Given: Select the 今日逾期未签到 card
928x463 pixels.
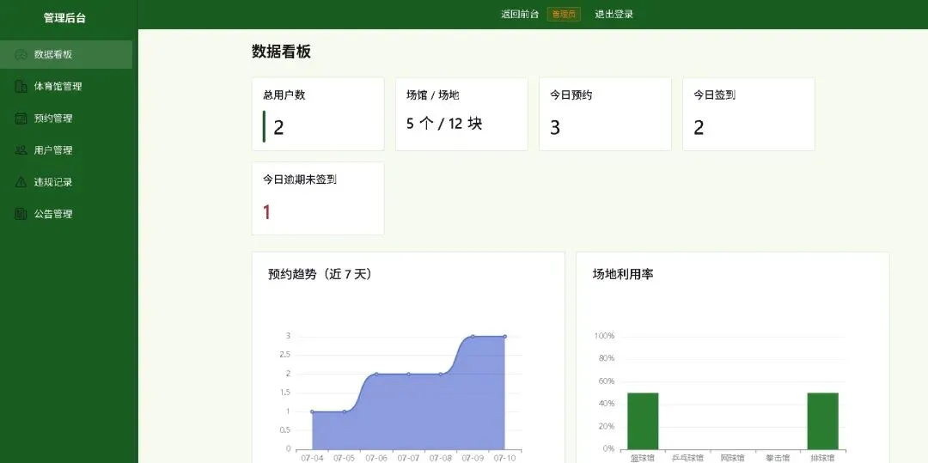Looking at the screenshot, I should (x=318, y=198).
